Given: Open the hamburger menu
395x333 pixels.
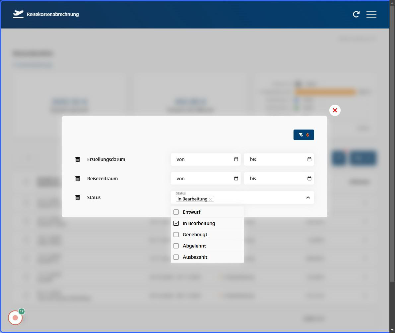Looking at the screenshot, I should pyautogui.click(x=371, y=14).
